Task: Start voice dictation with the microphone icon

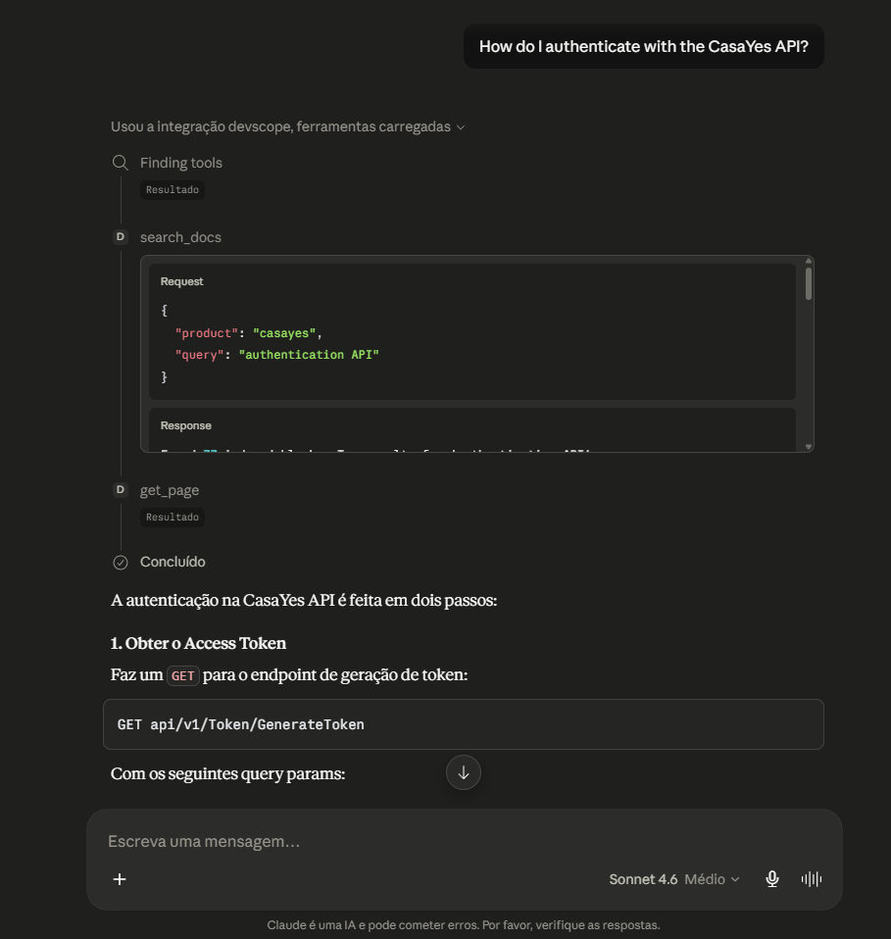Action: click(772, 879)
